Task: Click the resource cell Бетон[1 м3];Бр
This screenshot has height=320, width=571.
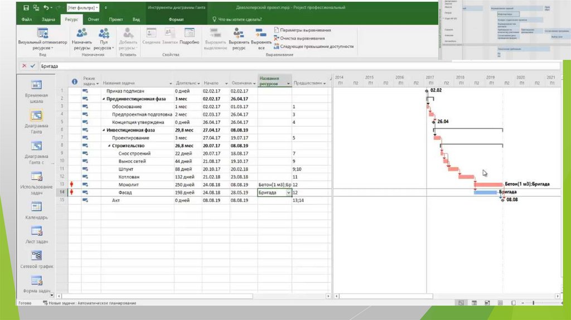Action: click(274, 185)
